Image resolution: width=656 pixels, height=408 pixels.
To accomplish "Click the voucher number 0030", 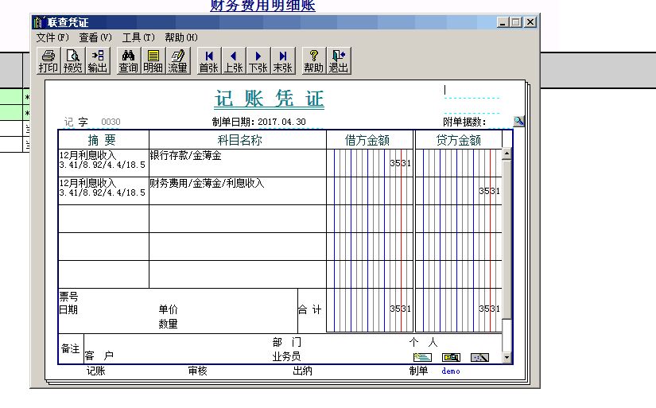I will (x=111, y=122).
